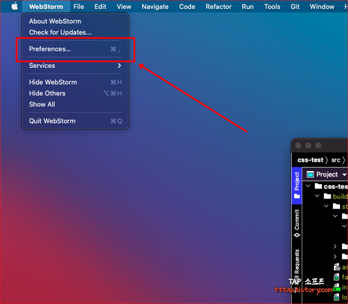
Task: Open the Tools menu
Action: coord(272,7)
